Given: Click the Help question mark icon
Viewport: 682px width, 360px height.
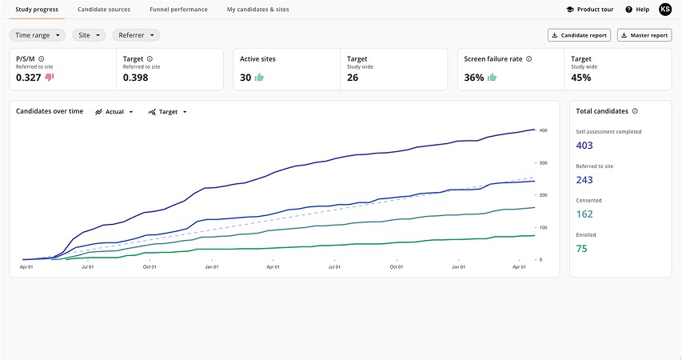Looking at the screenshot, I should click(x=629, y=10).
